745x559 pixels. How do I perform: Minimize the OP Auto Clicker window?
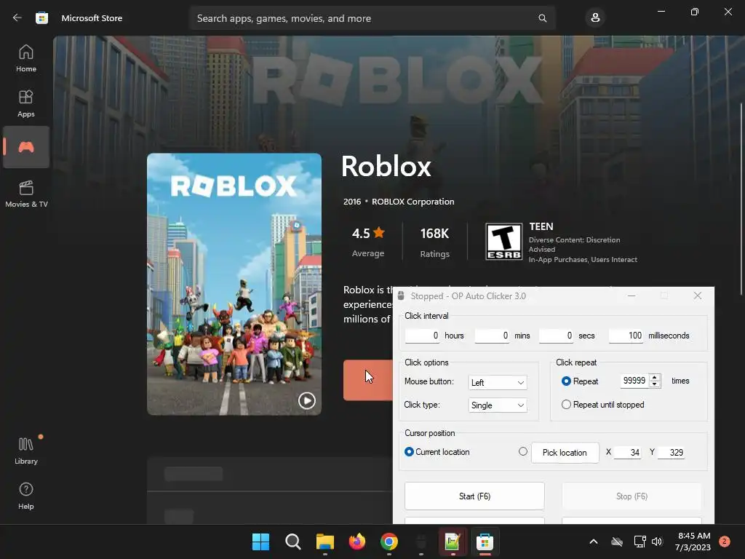632,296
